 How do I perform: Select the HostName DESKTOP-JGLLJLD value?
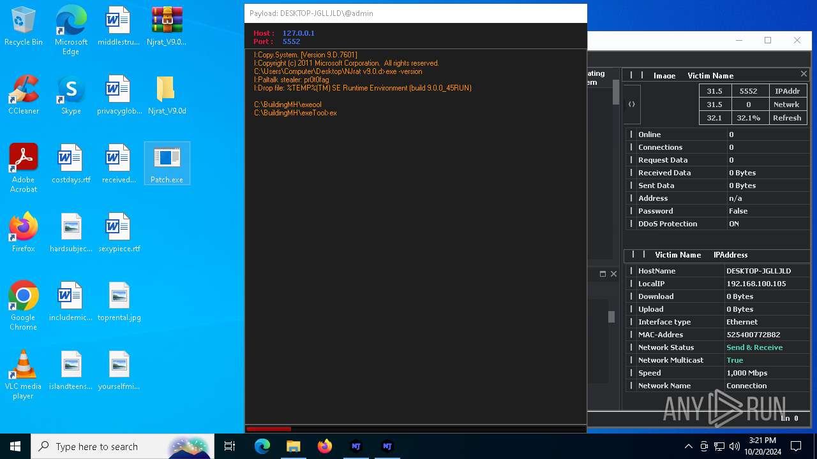pos(758,271)
